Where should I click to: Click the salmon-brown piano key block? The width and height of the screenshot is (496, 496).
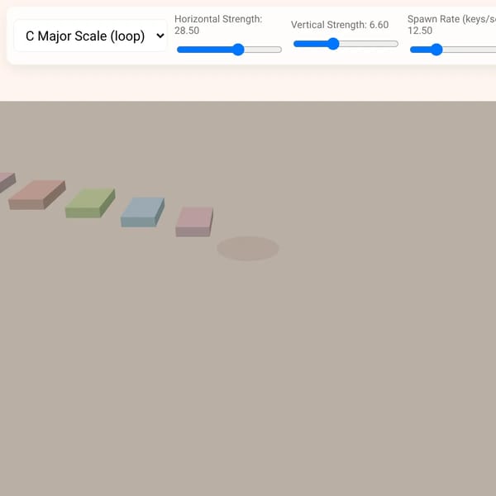37,194
